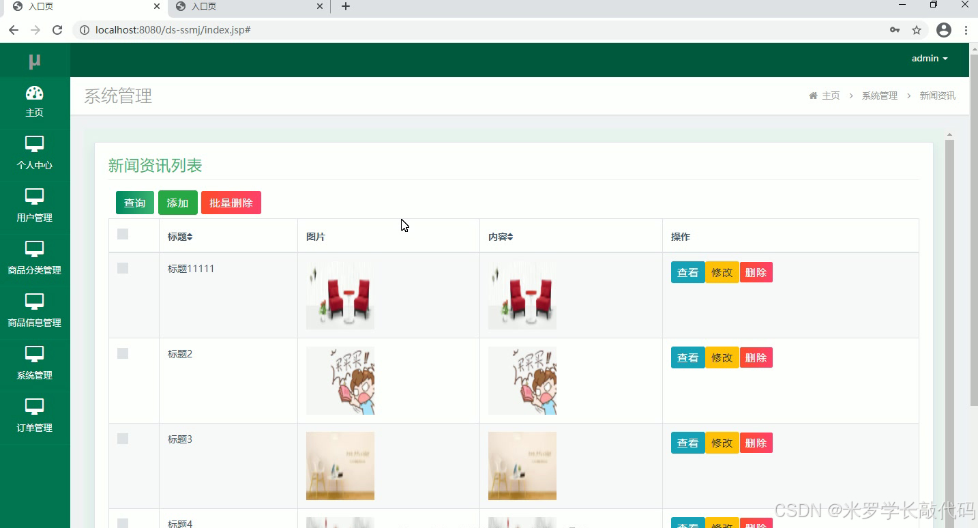Switch to the first 入口页 tab

pyautogui.click(x=85, y=7)
